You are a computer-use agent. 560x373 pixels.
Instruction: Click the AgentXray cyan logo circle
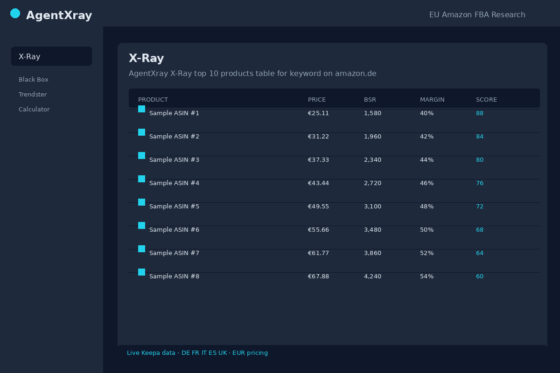tap(15, 14)
